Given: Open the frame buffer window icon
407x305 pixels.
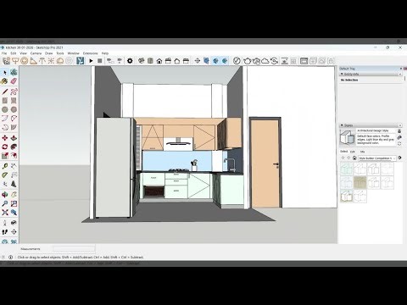Looking at the screenshot, I should [304, 61].
